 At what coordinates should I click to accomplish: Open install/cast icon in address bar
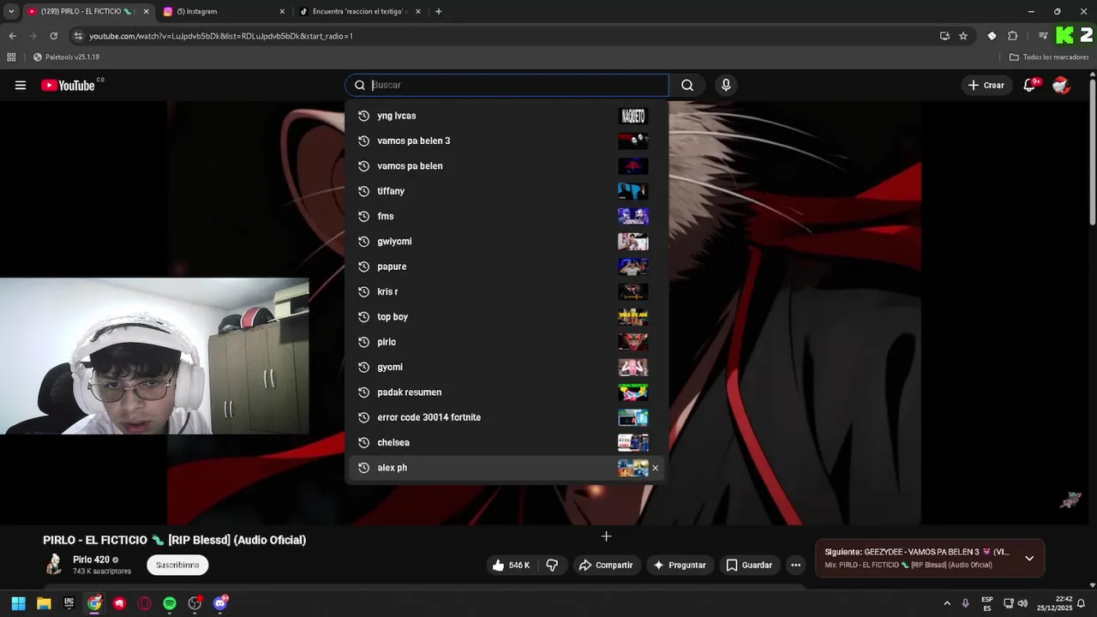(x=944, y=36)
